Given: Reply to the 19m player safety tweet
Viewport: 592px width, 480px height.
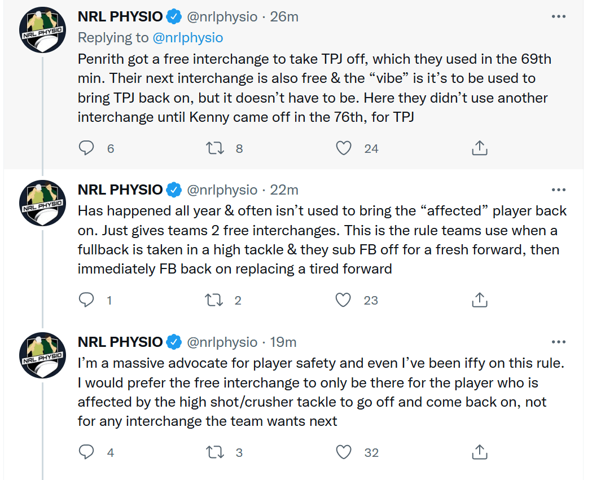Looking at the screenshot, I should point(86,452).
